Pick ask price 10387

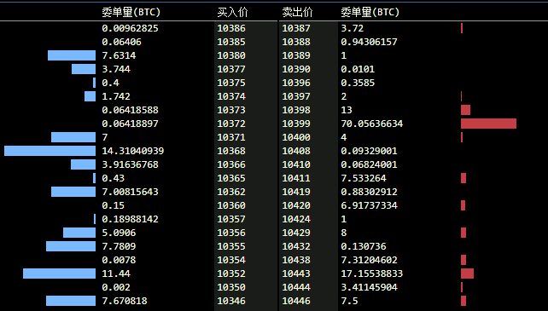(296, 28)
